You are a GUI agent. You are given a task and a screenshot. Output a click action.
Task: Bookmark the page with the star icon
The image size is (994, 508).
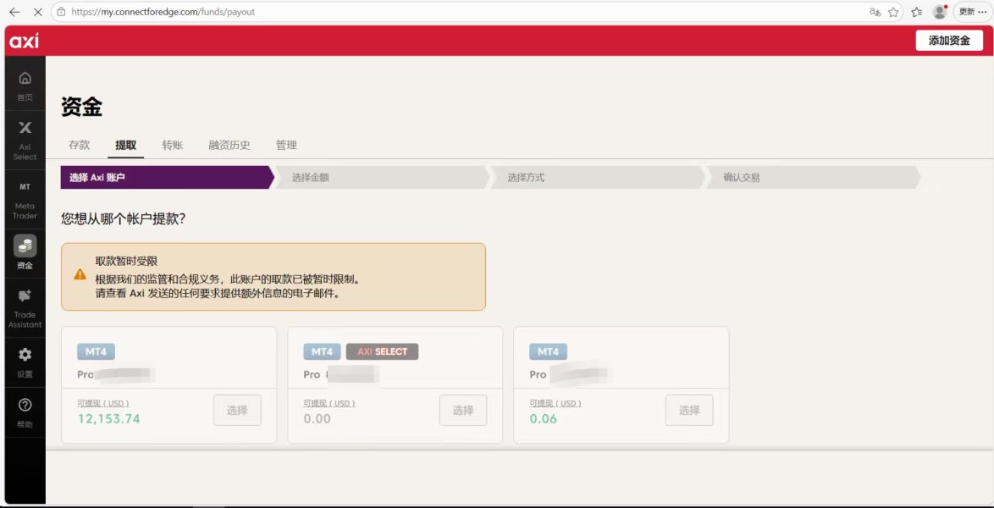pyautogui.click(x=893, y=11)
